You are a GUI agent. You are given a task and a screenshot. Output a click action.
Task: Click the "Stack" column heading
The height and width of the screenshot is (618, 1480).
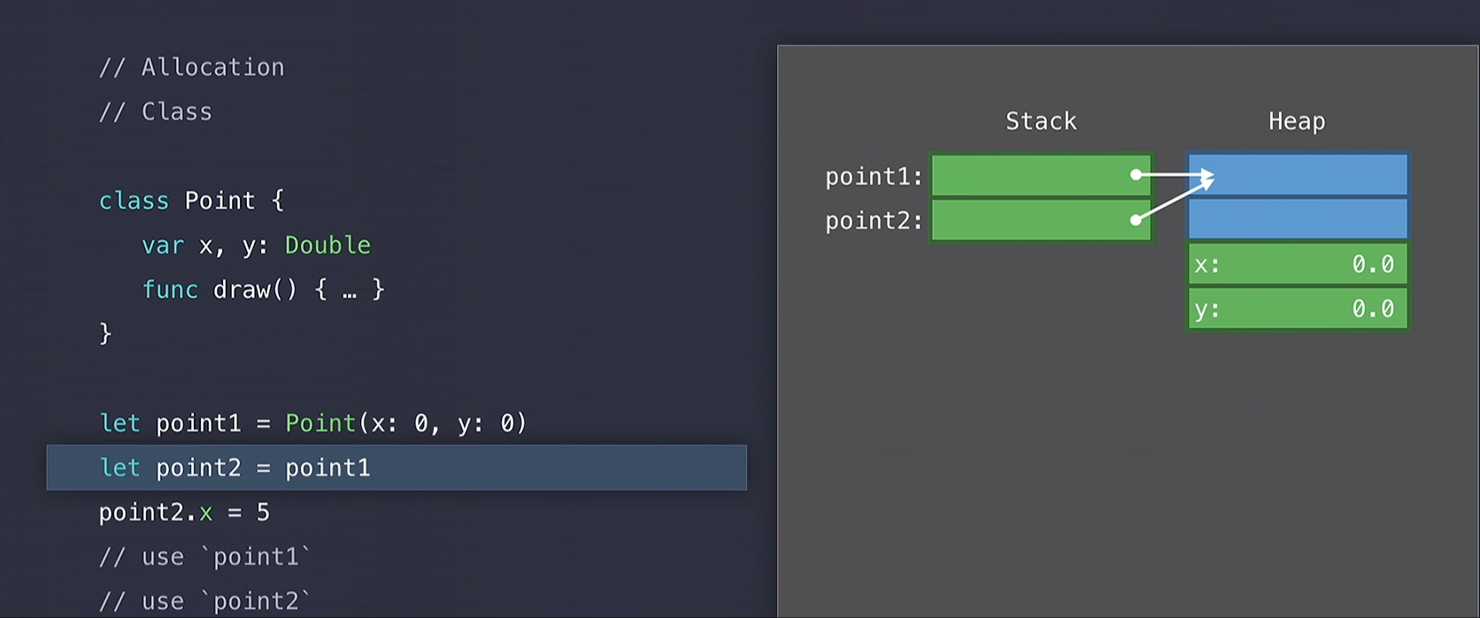click(x=1041, y=121)
